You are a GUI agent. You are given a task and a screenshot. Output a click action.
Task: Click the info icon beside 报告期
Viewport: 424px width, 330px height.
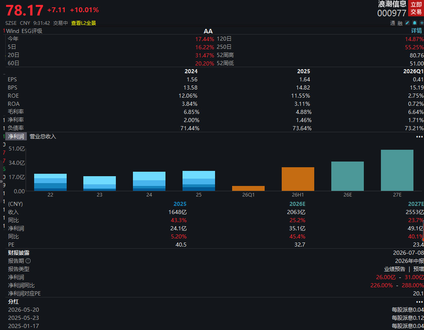(28, 261)
